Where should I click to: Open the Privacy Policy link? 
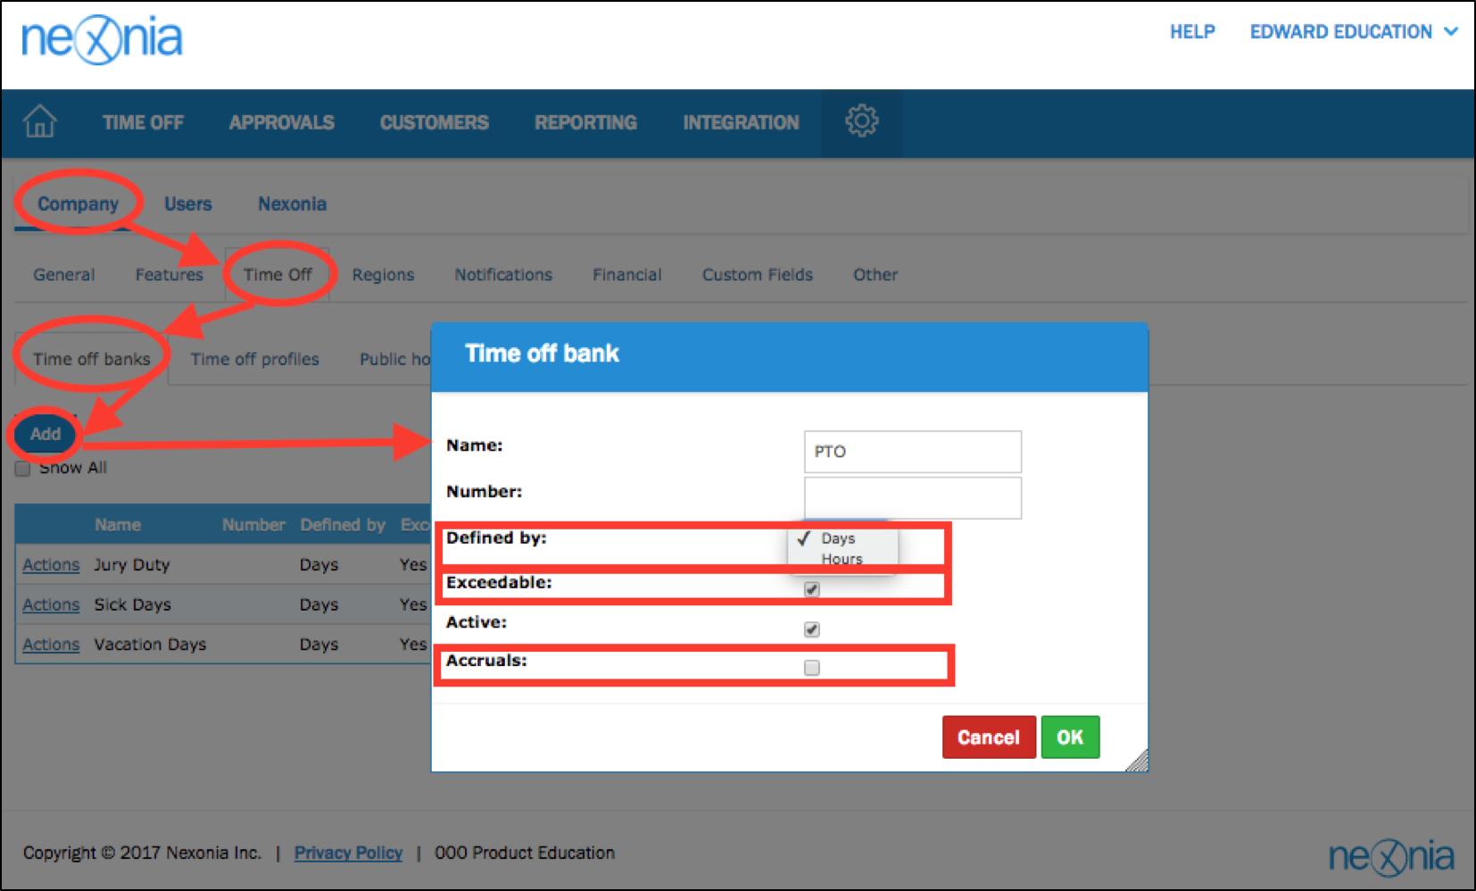click(x=348, y=853)
